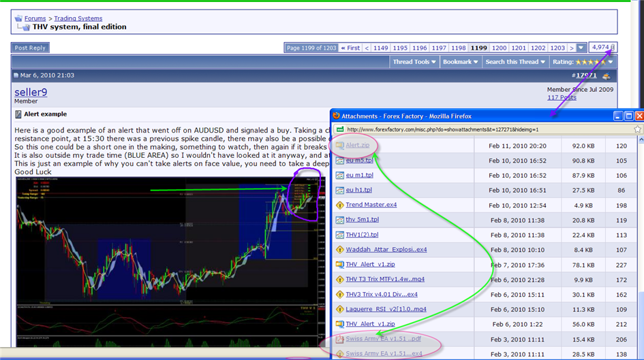The image size is (644, 360).
Task: Click the attachments paperclip count 4,974
Action: coord(602,48)
